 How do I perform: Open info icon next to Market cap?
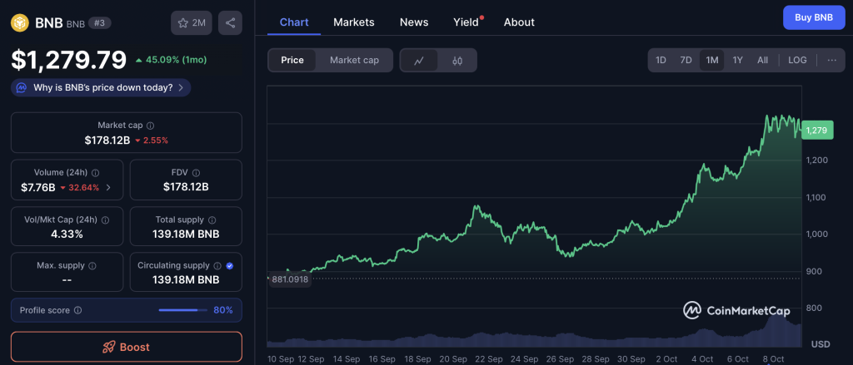tap(150, 126)
